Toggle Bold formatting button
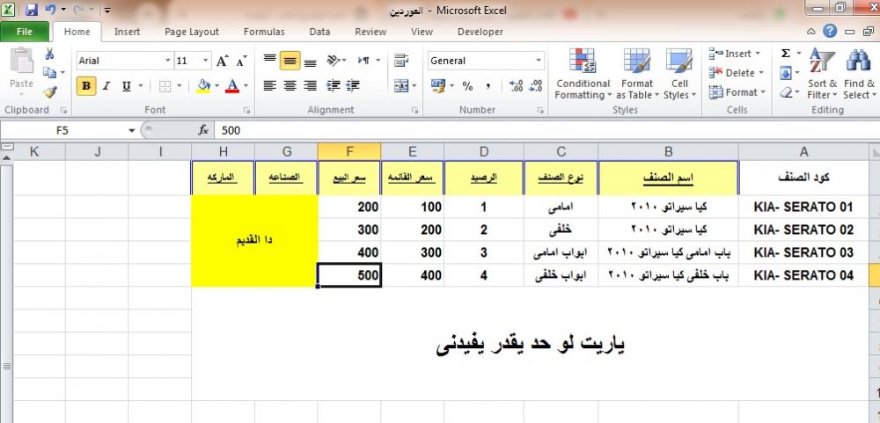880x423 pixels. click(x=86, y=86)
